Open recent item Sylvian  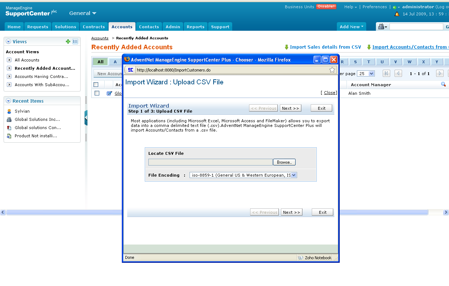(22, 111)
